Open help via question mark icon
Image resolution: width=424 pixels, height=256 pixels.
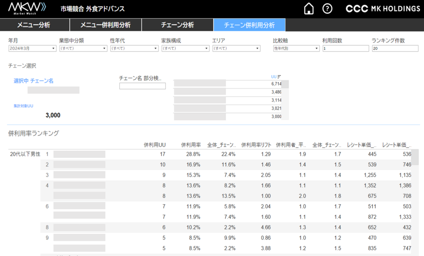[327, 8]
